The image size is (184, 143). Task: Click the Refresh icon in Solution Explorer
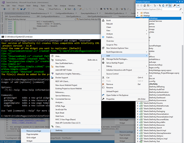163,5
